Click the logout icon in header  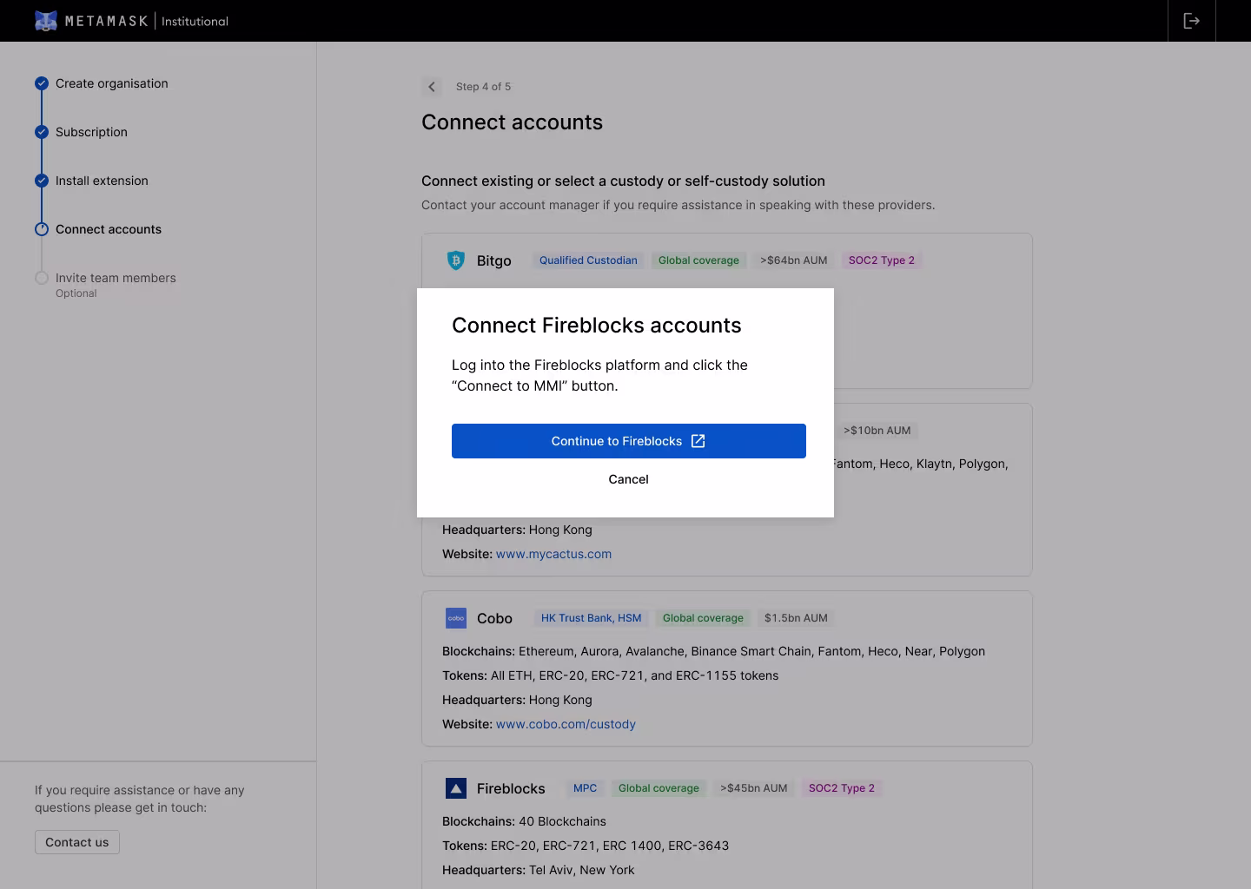(x=1192, y=21)
